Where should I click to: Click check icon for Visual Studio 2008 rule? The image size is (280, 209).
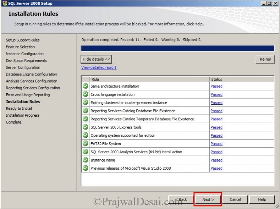pyautogui.click(x=86, y=168)
